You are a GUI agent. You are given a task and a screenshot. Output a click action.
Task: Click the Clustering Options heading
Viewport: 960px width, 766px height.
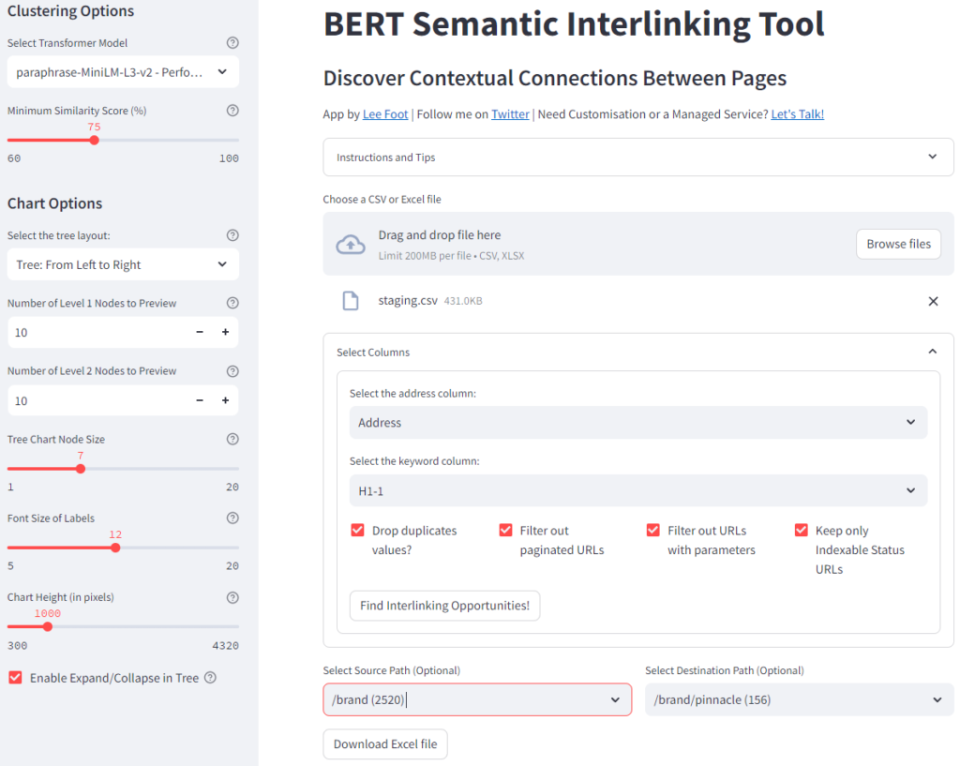coord(70,11)
